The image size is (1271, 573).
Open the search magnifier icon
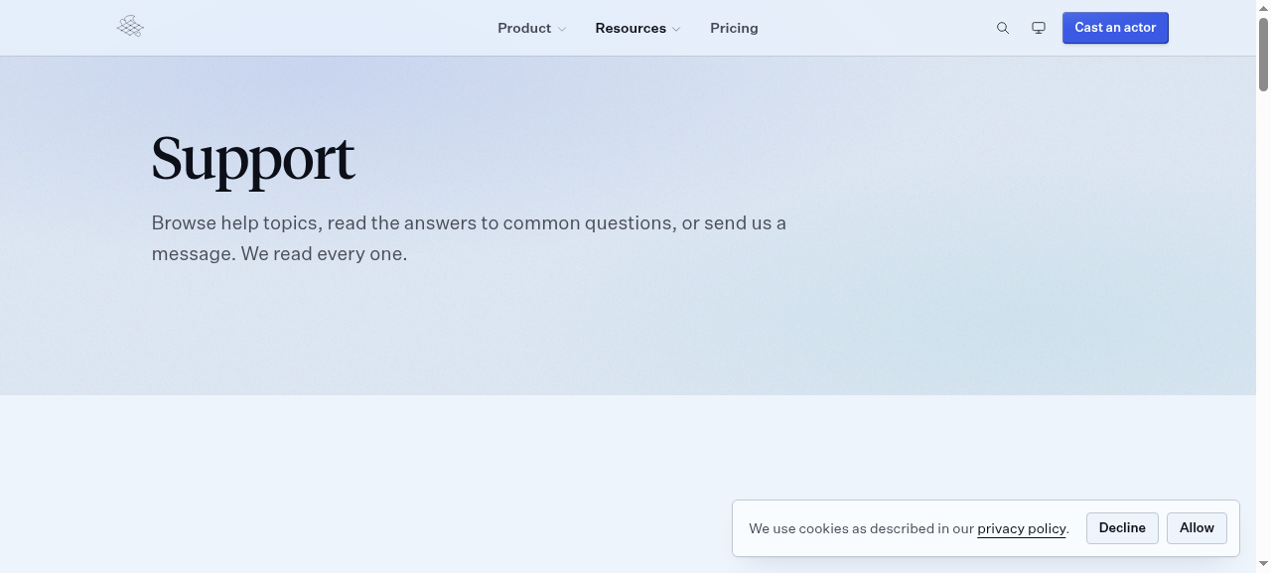click(x=1003, y=28)
